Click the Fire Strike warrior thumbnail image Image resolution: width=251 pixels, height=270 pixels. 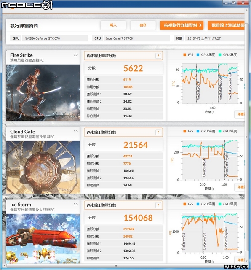point(43,92)
